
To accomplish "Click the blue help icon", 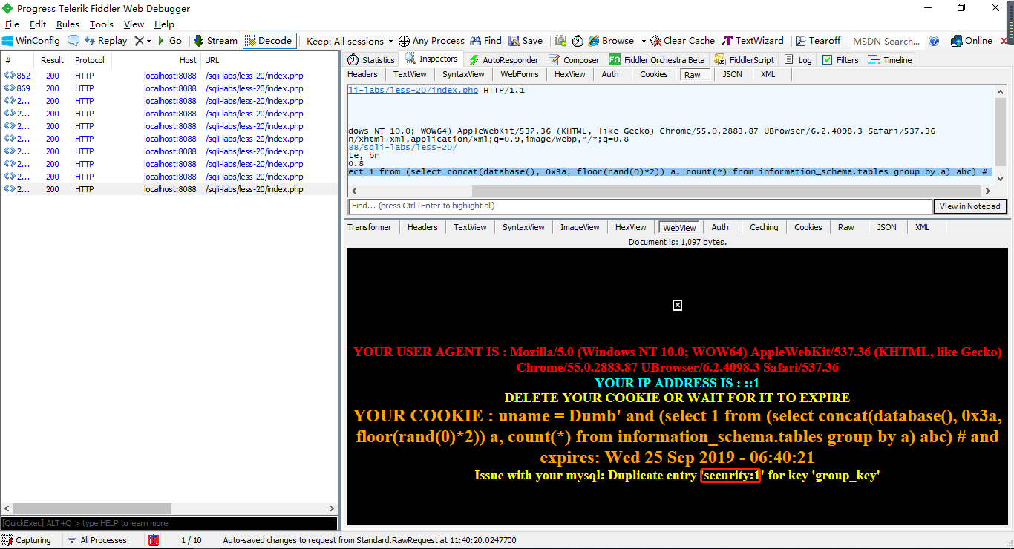I will [x=934, y=41].
